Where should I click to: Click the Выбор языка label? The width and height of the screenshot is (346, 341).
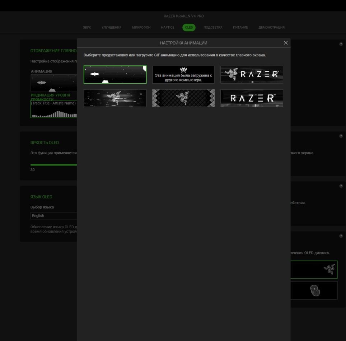tap(42, 207)
